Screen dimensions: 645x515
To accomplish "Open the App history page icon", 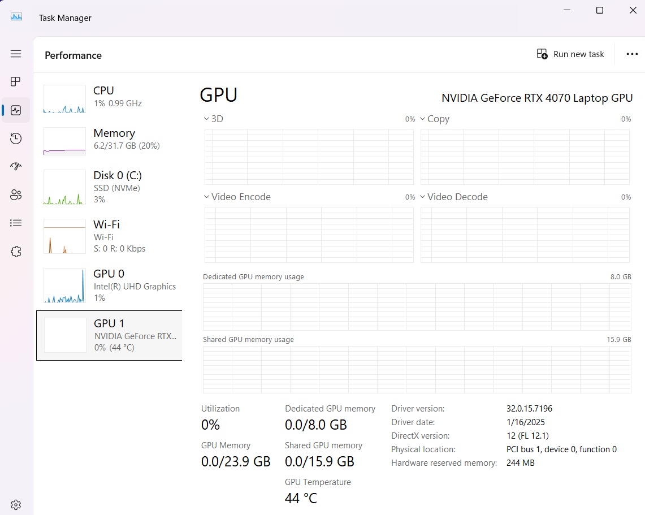I will click(16, 139).
